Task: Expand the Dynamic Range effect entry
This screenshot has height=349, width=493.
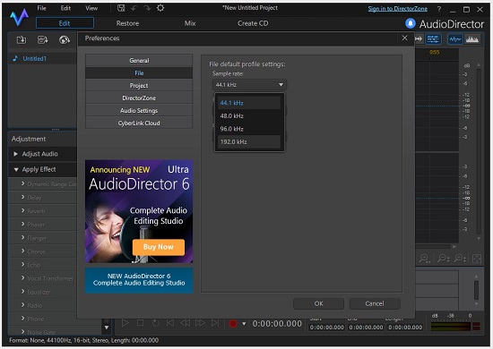Action: [x=23, y=183]
